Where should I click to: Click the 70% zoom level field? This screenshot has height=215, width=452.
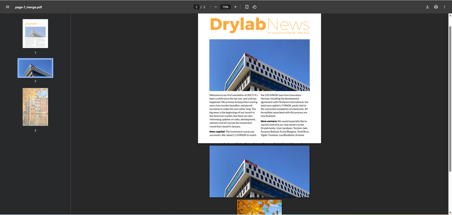click(x=225, y=7)
